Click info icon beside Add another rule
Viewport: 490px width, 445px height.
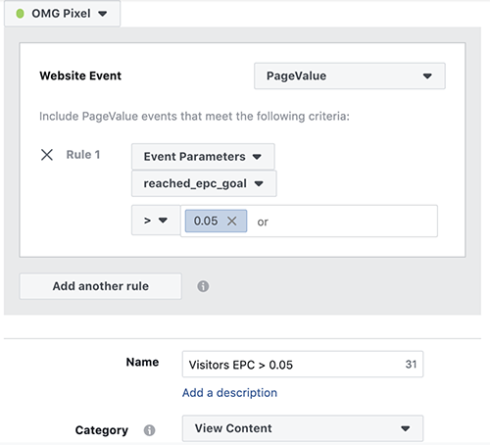pyautogui.click(x=203, y=286)
